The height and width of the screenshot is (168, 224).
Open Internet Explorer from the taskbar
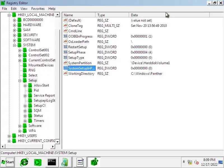(x=24, y=162)
